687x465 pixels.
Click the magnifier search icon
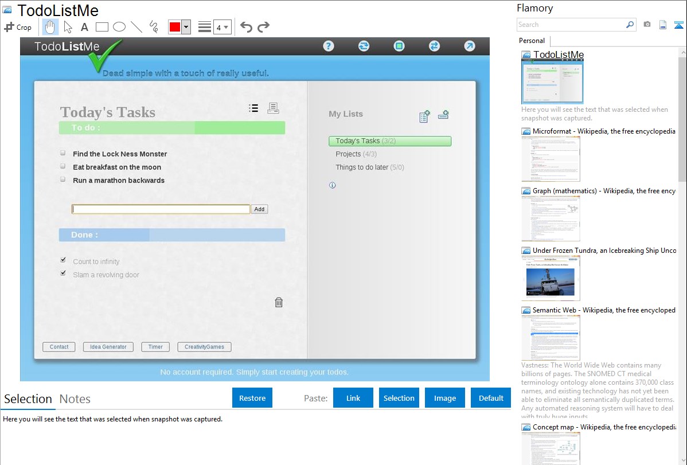pyautogui.click(x=630, y=25)
